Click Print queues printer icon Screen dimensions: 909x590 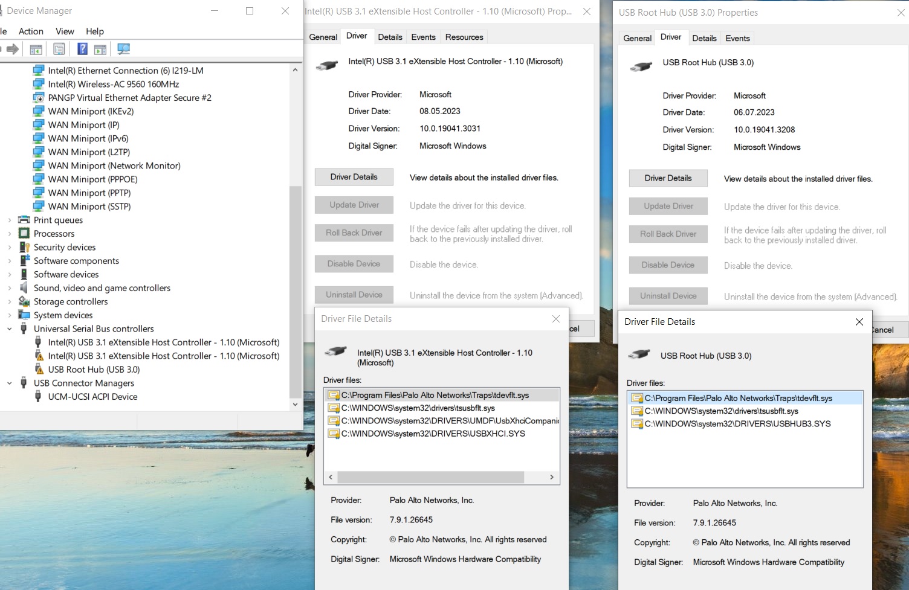point(24,220)
